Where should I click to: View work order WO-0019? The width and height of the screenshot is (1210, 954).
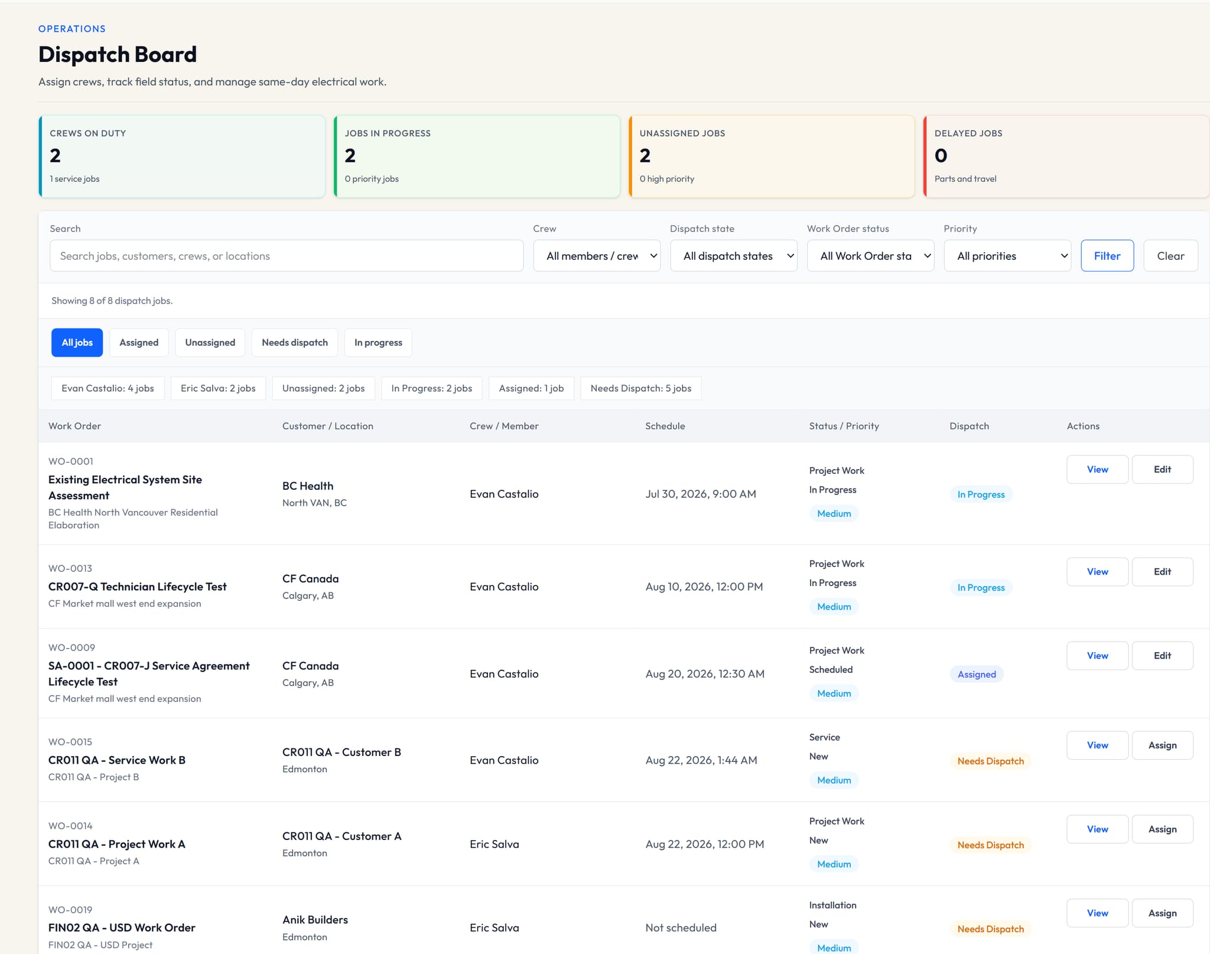pyautogui.click(x=1097, y=913)
